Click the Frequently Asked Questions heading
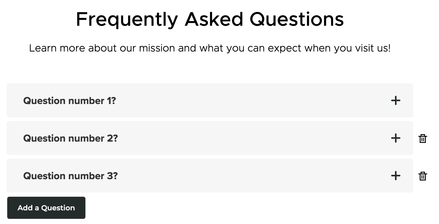The image size is (439, 224). 210,19
